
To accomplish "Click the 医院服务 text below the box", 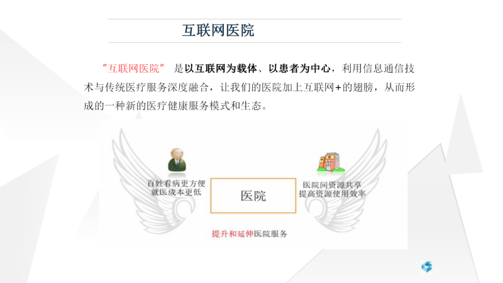I will pyautogui.click(x=270, y=234).
